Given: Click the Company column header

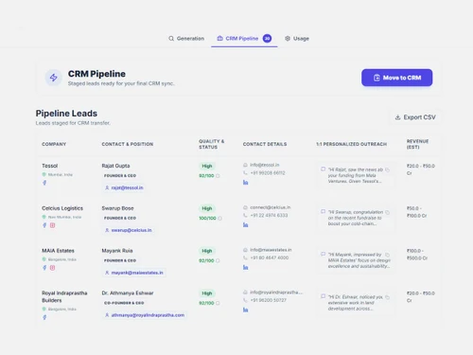Looking at the screenshot, I should [x=54, y=144].
